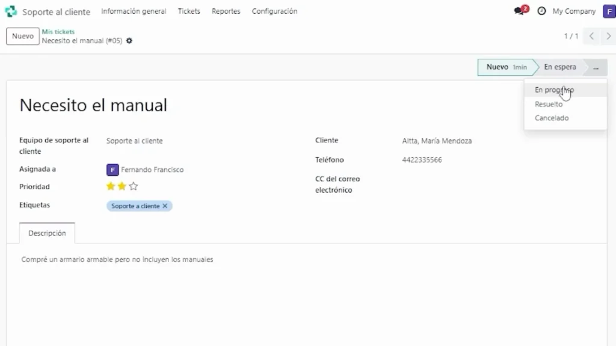Click the Necesito el manual title field
616x346 pixels.
pos(93,105)
